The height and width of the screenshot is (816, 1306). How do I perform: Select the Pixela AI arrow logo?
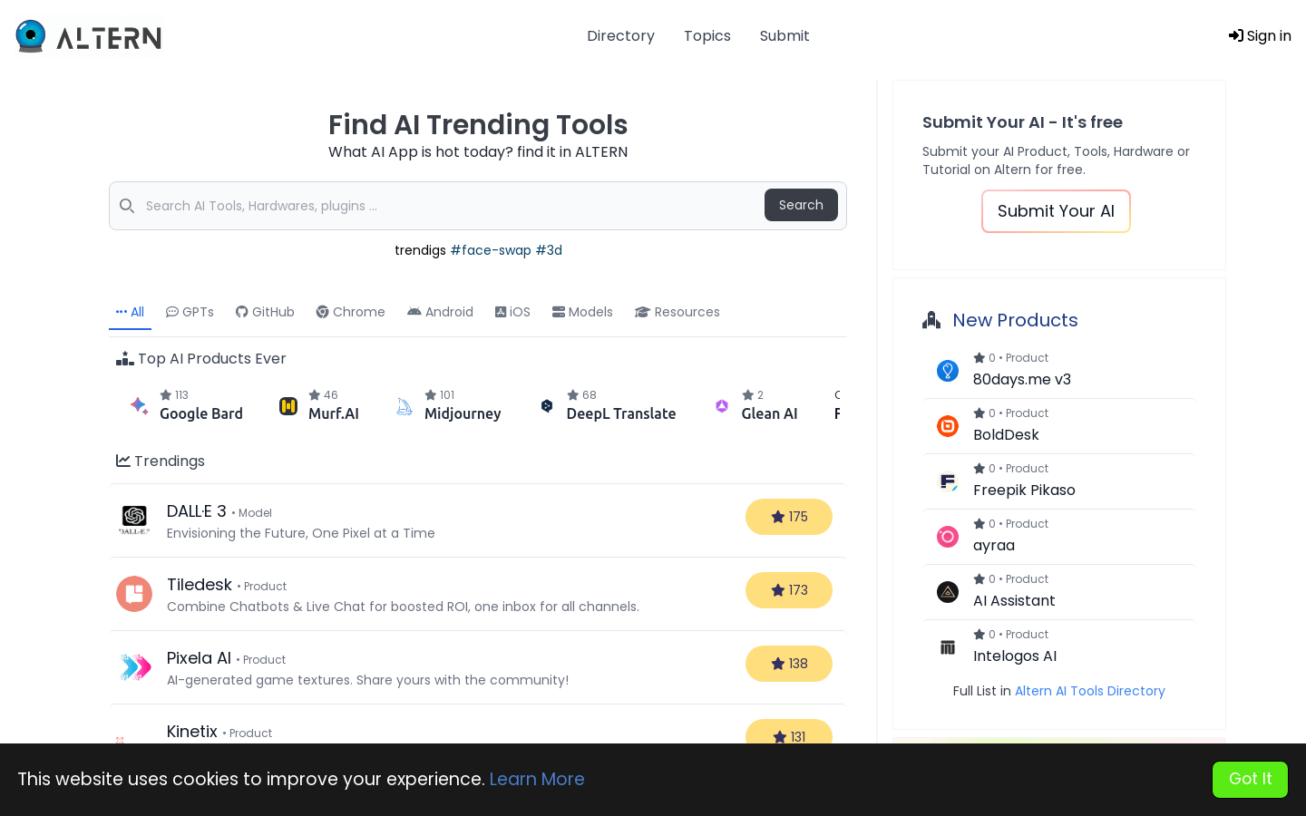(x=134, y=667)
